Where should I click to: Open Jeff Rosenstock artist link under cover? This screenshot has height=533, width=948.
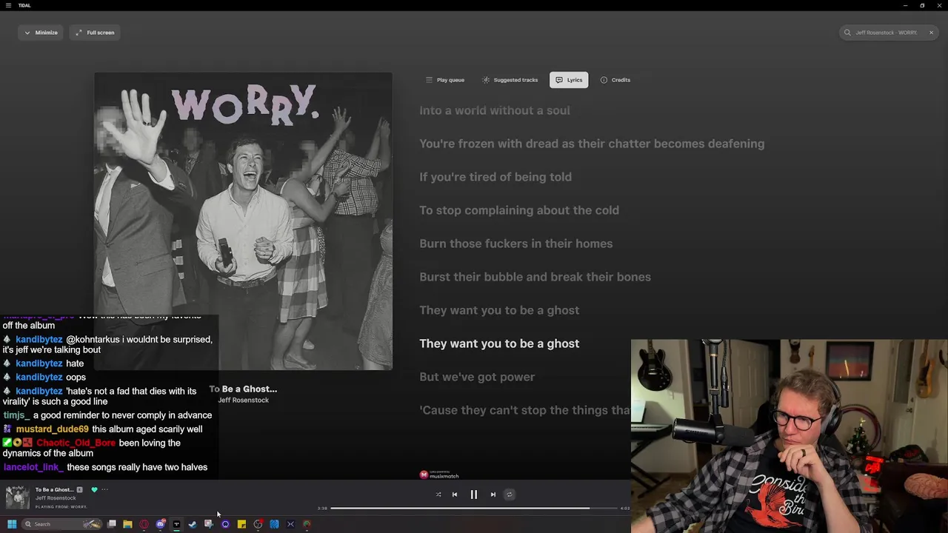point(243,400)
